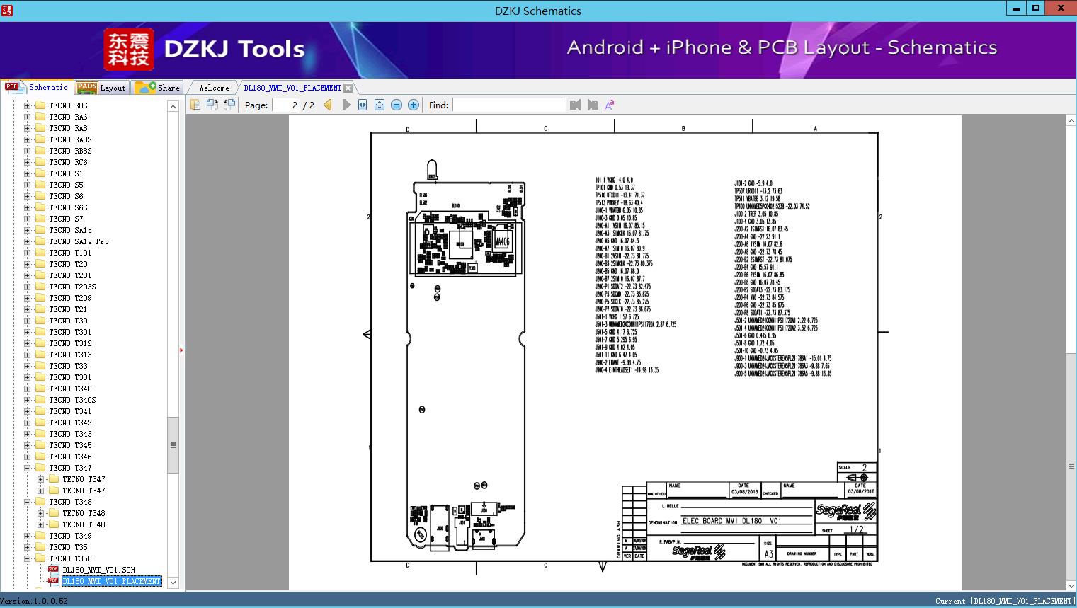1077x608 pixels.
Task: Click the fit-page icon
Action: (380, 105)
